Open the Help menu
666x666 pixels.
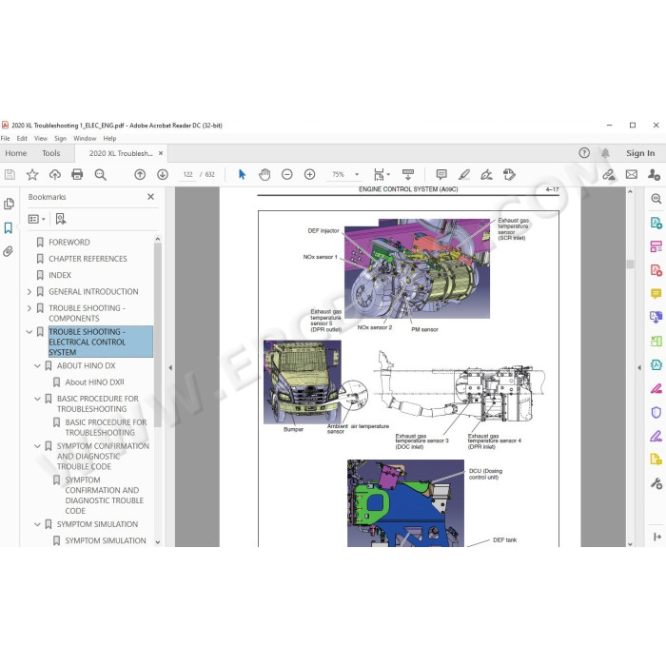[x=109, y=139]
